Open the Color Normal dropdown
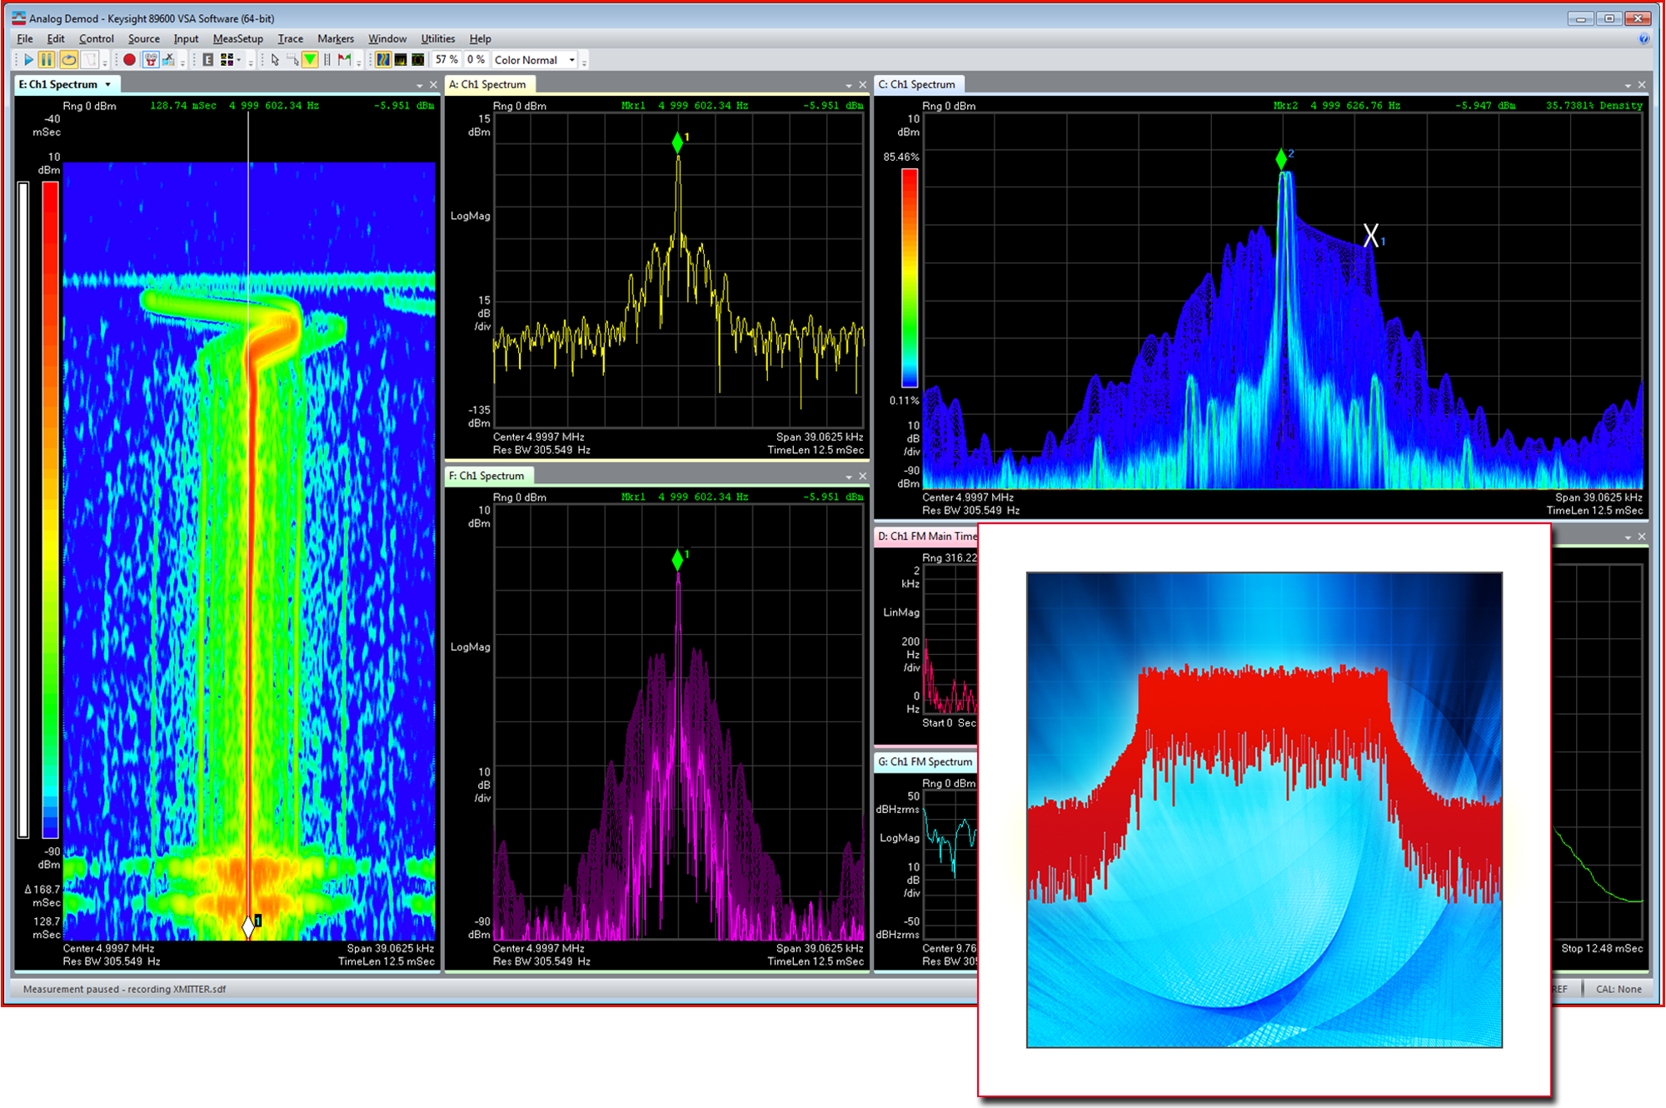The width and height of the screenshot is (1666, 1108). point(571,59)
